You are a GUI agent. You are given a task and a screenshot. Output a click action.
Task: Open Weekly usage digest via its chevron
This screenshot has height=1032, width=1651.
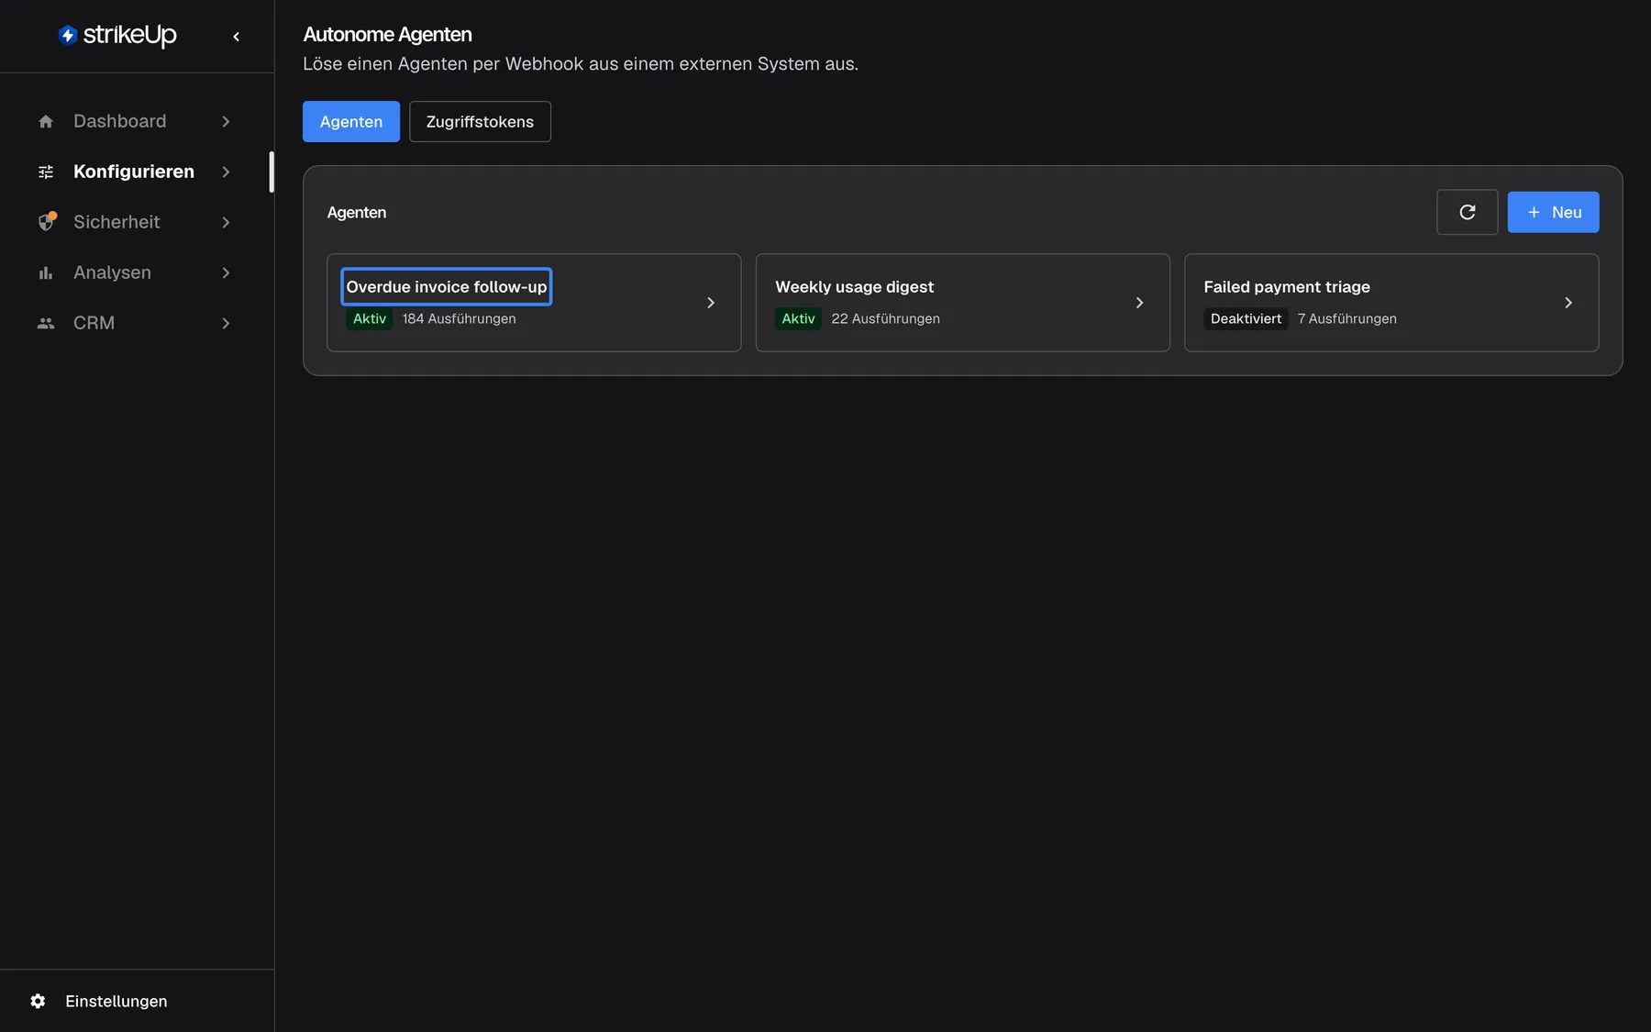(x=1139, y=303)
